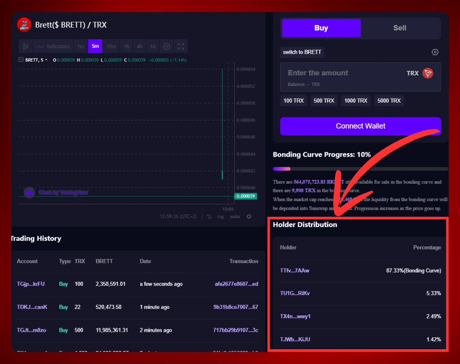Select the 5m timeframe
Viewport: 460px width, 364px height.
coord(95,46)
